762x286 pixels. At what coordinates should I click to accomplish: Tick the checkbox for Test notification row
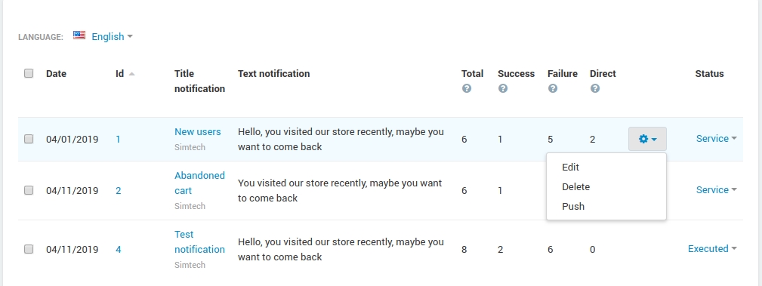click(x=29, y=249)
